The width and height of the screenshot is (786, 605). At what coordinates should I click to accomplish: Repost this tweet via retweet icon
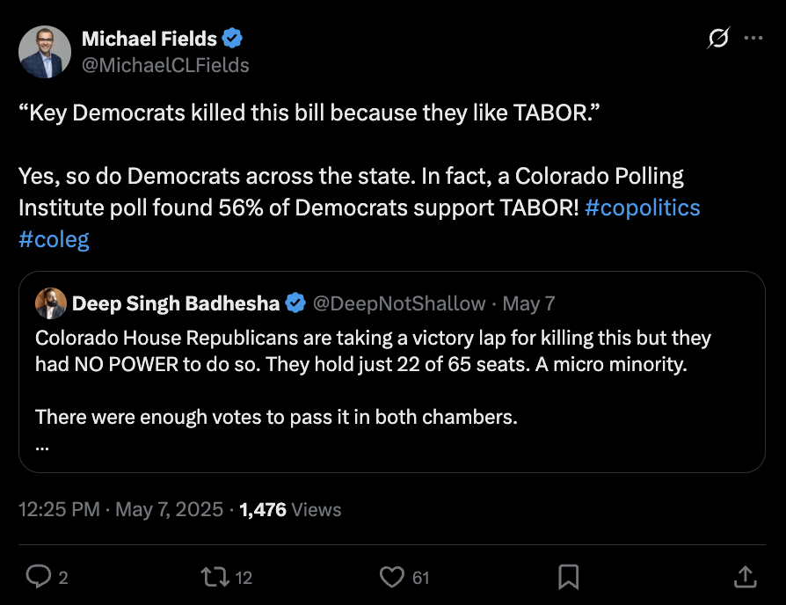[214, 577]
